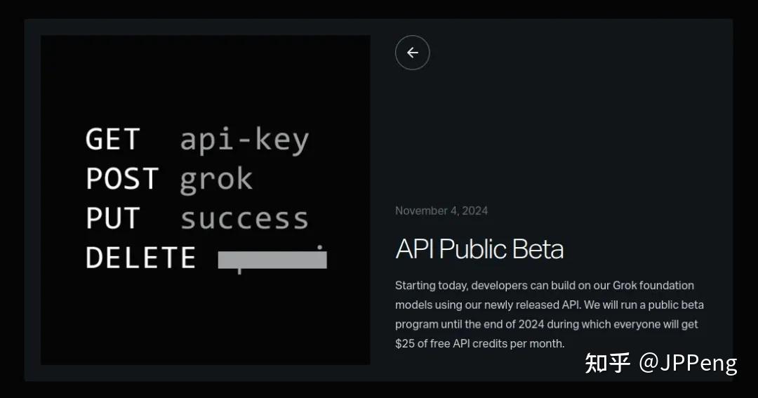Click the back arrow circle button
Viewport: 758px width, 398px height.
(x=413, y=53)
